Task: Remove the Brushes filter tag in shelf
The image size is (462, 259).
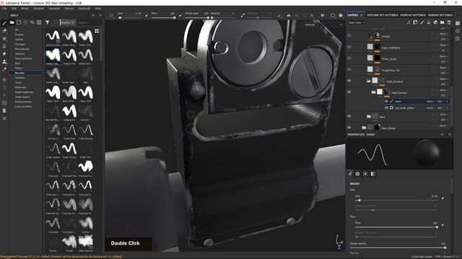Action: tap(73, 22)
